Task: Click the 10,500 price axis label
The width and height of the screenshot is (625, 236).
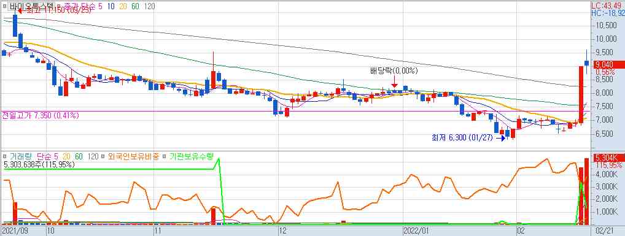Action: (x=605, y=26)
